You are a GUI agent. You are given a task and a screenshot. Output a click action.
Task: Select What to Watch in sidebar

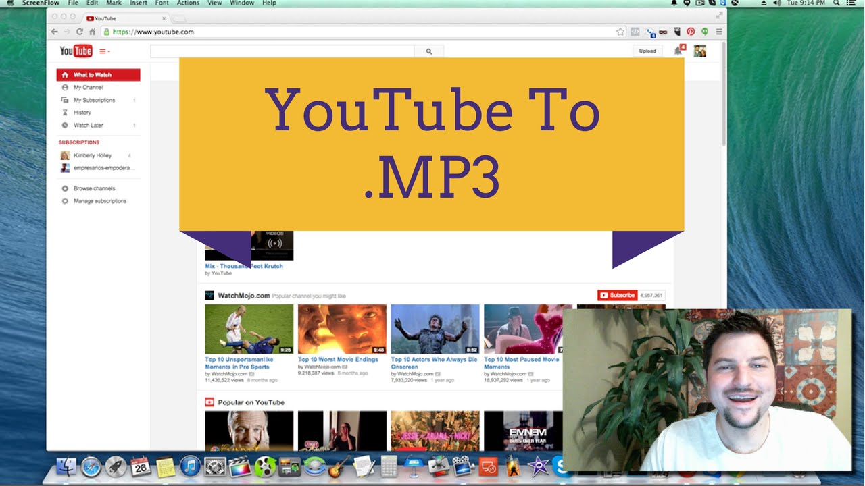pos(99,75)
